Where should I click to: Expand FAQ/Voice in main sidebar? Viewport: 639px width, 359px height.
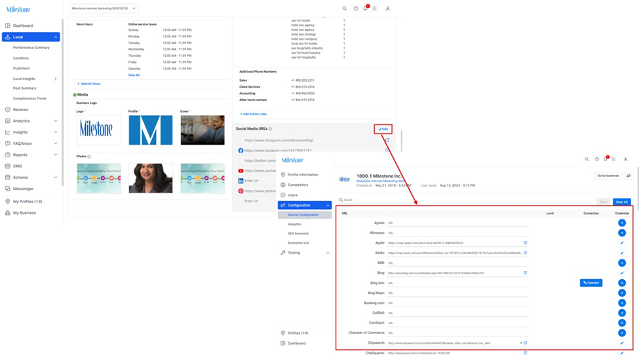(56, 143)
